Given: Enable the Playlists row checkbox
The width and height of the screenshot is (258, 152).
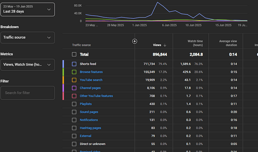Looking at the screenshot, I should (74, 104).
